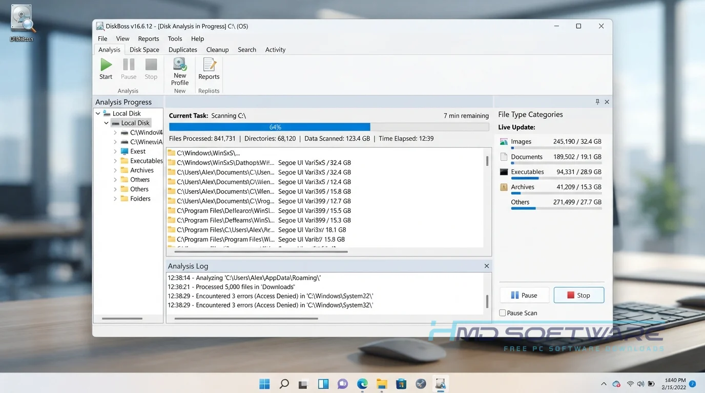
Task: Select the row C:\Program Files\Deffearo 15.5 GB
Action: [259, 210]
